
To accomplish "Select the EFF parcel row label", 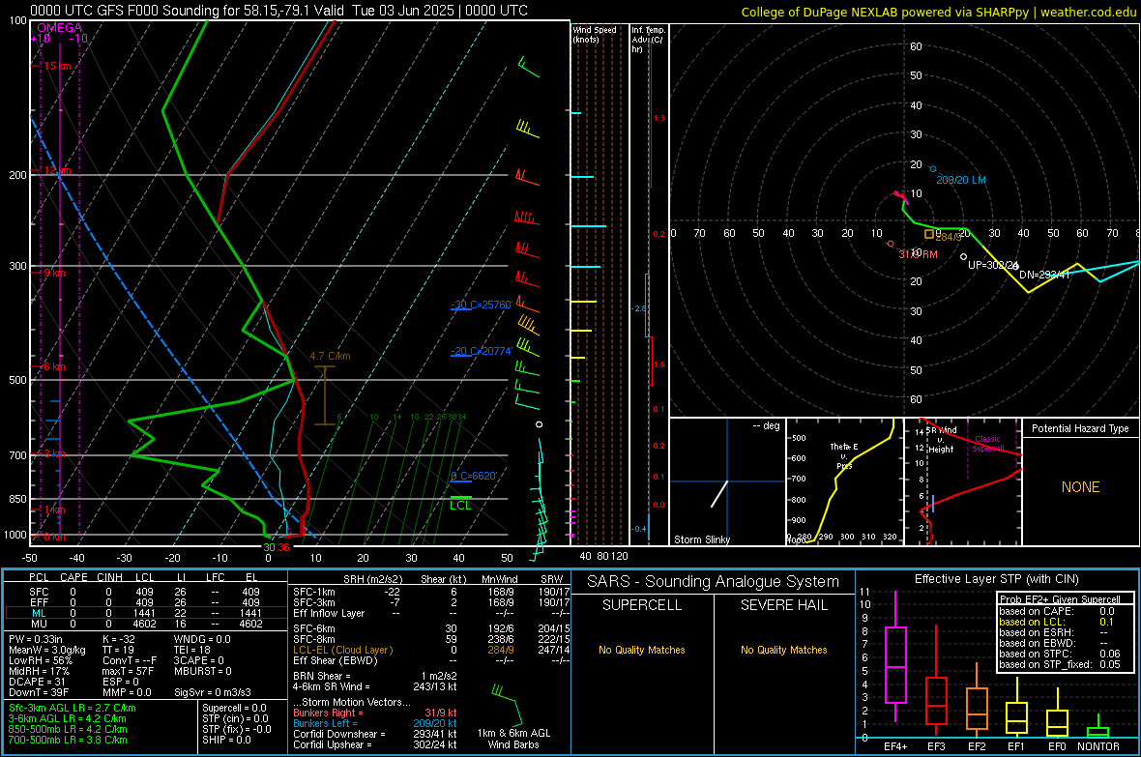I will [x=39, y=602].
